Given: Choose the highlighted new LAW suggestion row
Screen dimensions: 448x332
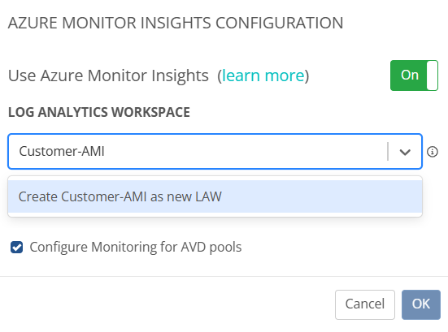Looking at the screenshot, I should click(215, 196).
